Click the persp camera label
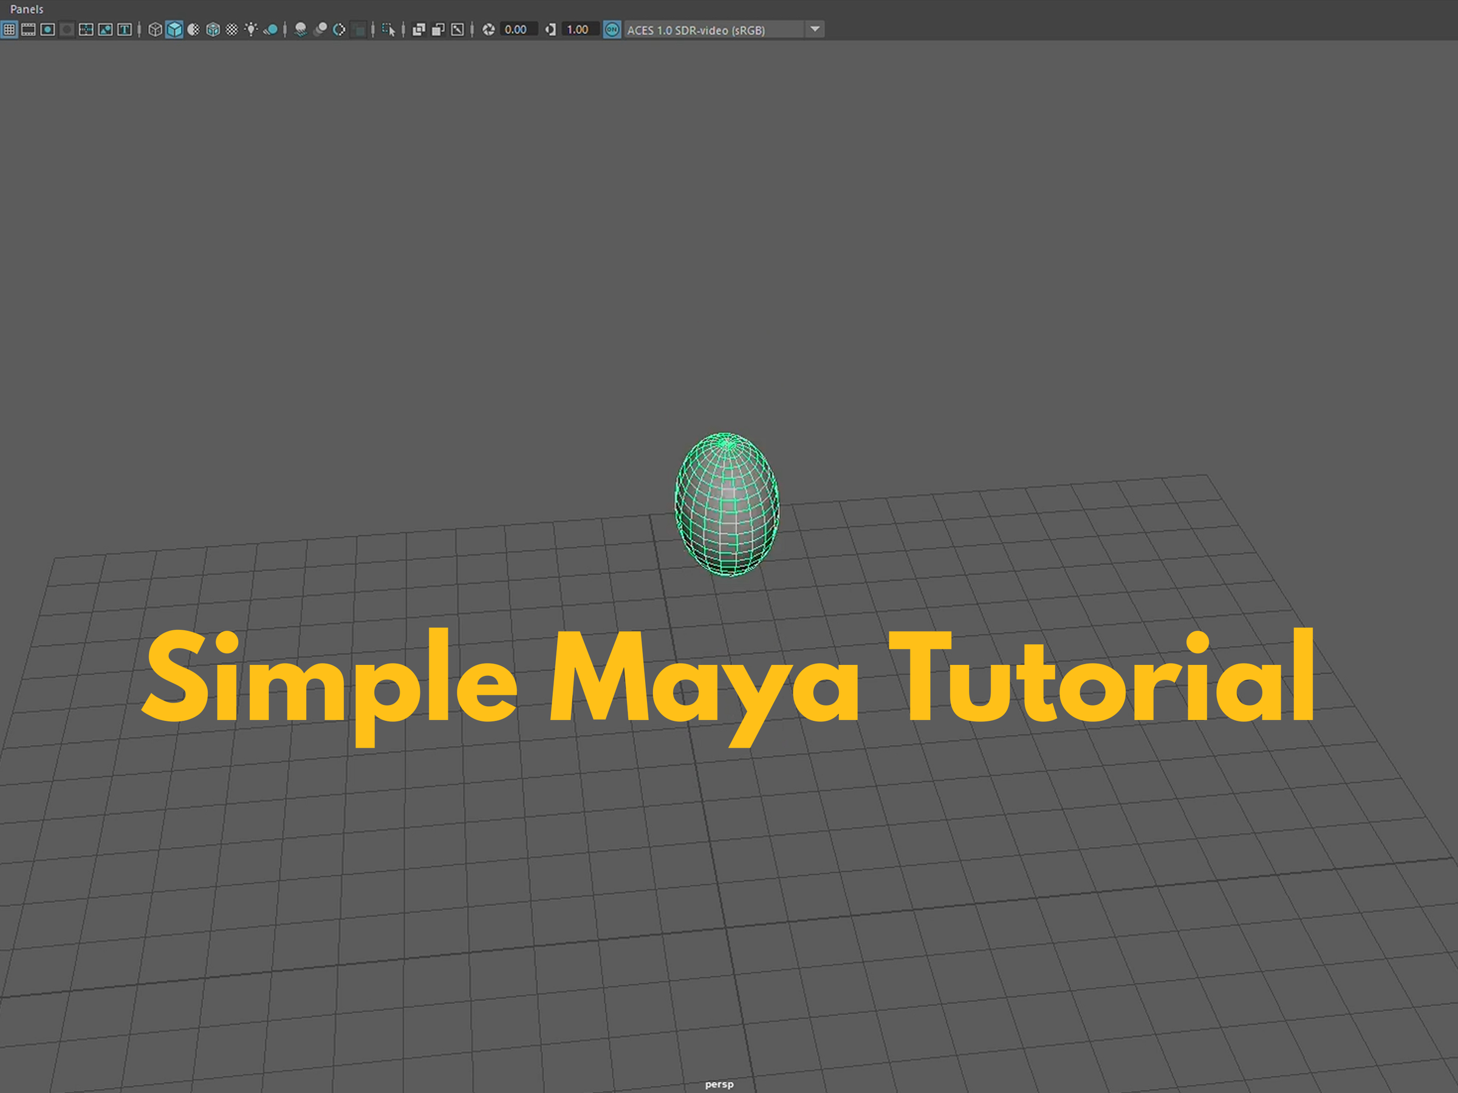1458x1093 pixels. (x=719, y=1084)
